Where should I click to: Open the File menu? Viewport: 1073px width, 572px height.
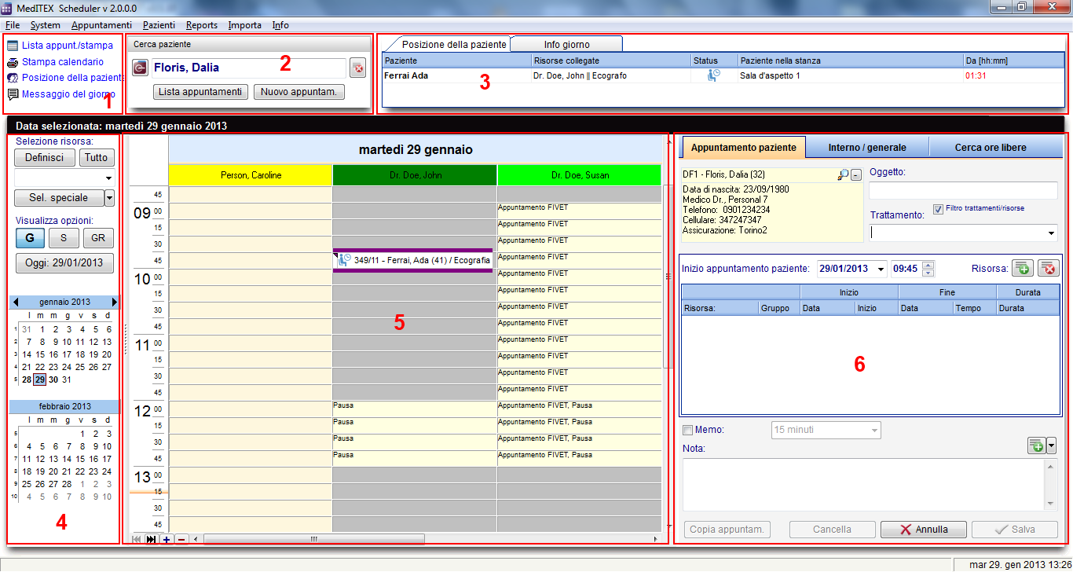(x=13, y=25)
